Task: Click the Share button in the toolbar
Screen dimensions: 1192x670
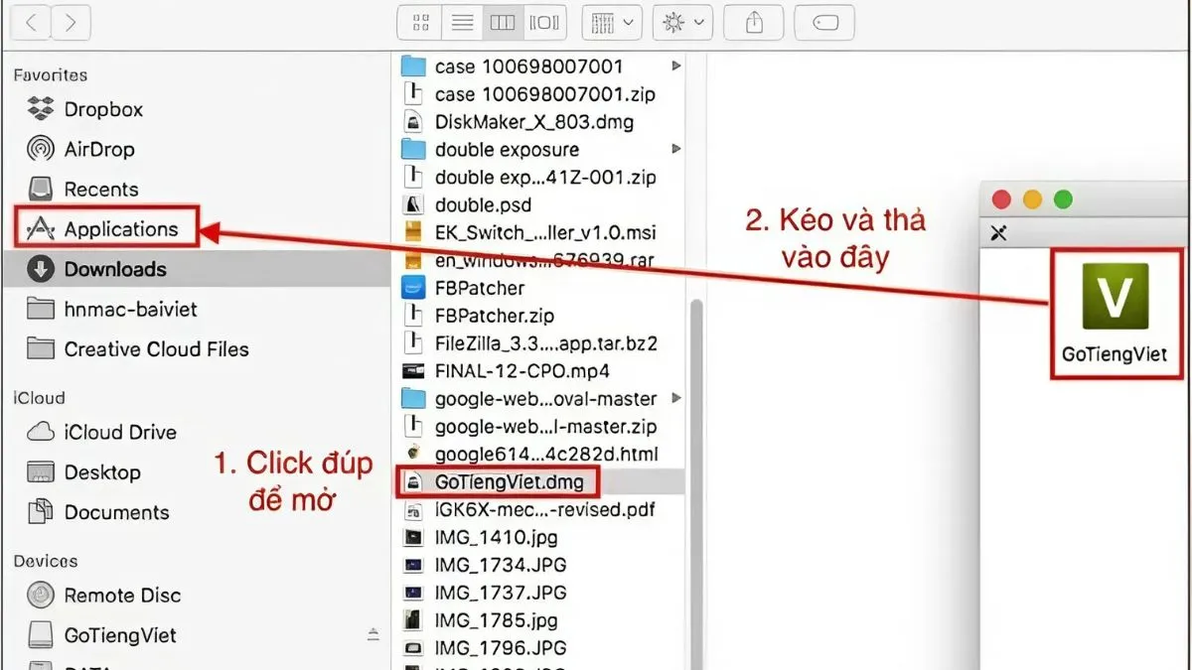Action: (x=753, y=22)
